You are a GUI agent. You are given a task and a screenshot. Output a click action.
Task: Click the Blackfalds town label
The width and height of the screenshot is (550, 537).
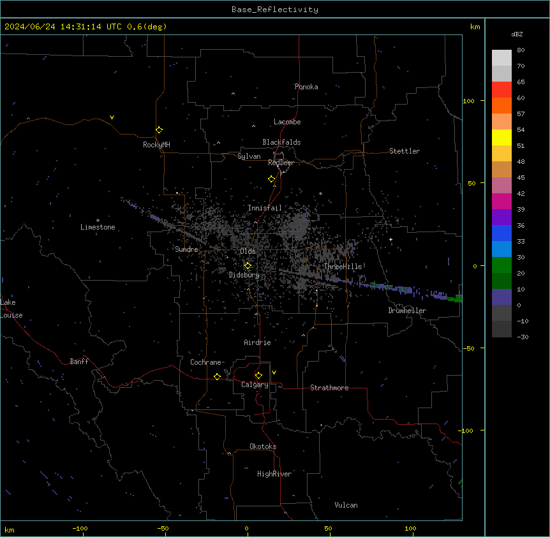[281, 142]
